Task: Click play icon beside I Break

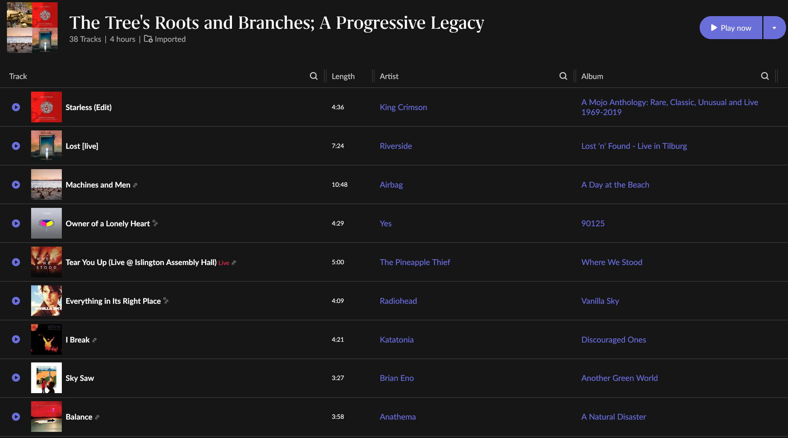Action: pos(16,339)
